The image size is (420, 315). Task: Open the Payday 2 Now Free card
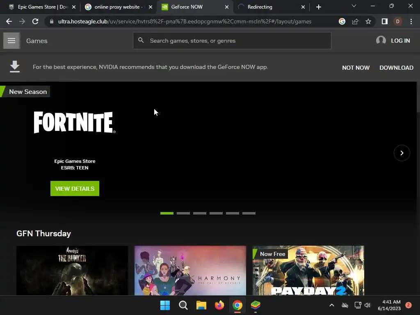click(308, 271)
